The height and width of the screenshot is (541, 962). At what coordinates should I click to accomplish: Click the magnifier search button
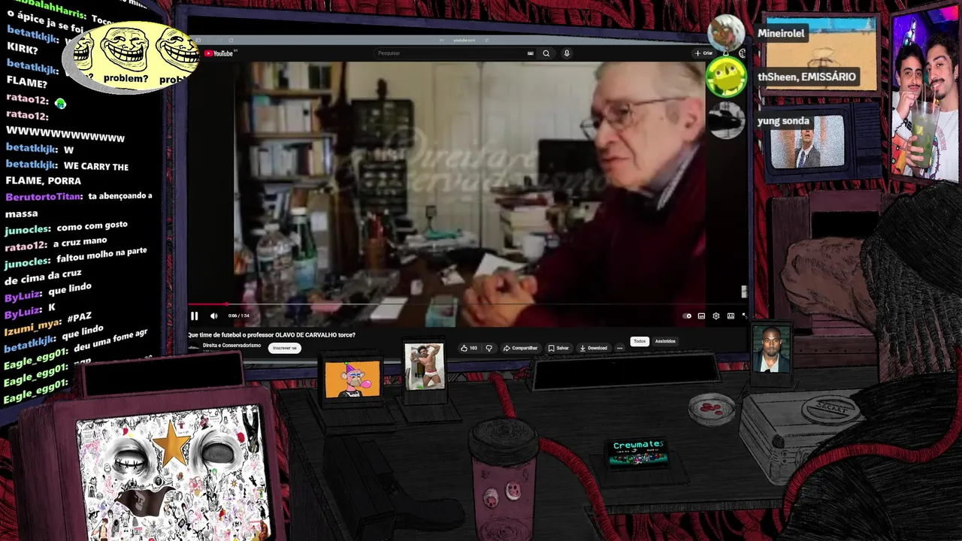coord(546,53)
